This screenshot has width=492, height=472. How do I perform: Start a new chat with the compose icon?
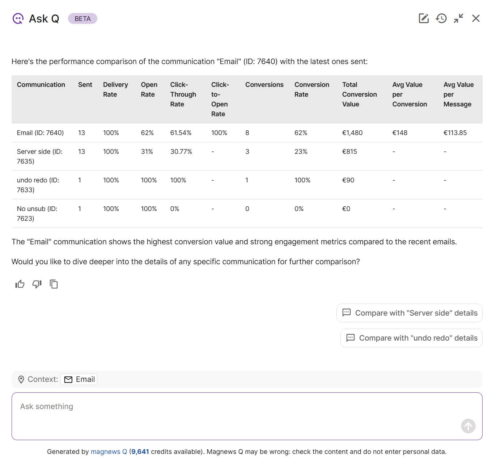point(424,18)
